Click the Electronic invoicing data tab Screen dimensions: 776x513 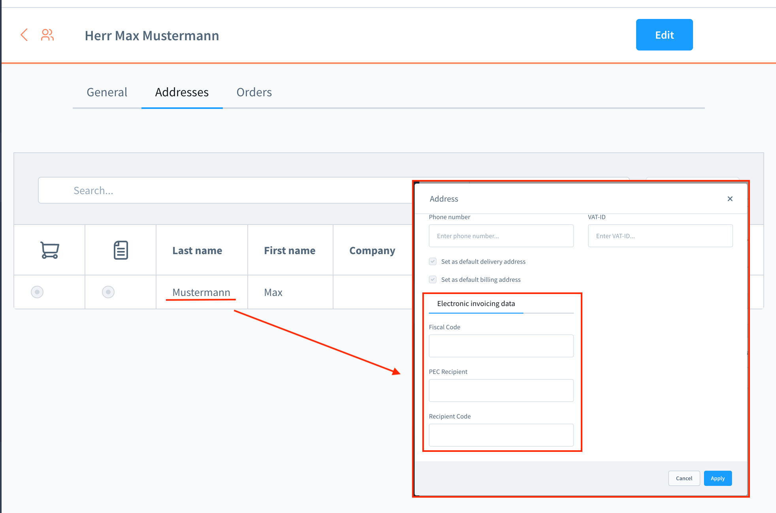(476, 303)
